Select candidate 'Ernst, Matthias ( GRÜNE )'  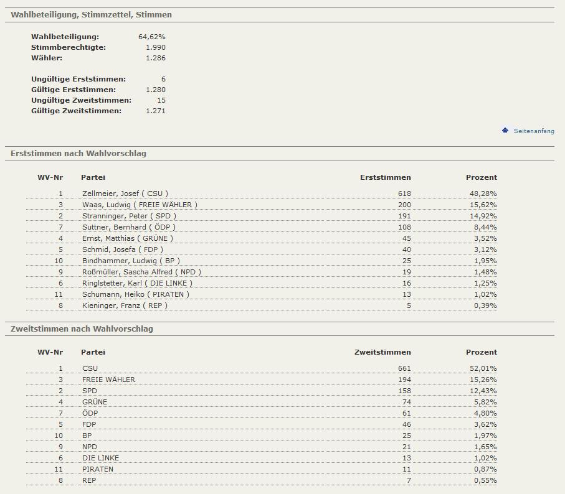coord(128,238)
